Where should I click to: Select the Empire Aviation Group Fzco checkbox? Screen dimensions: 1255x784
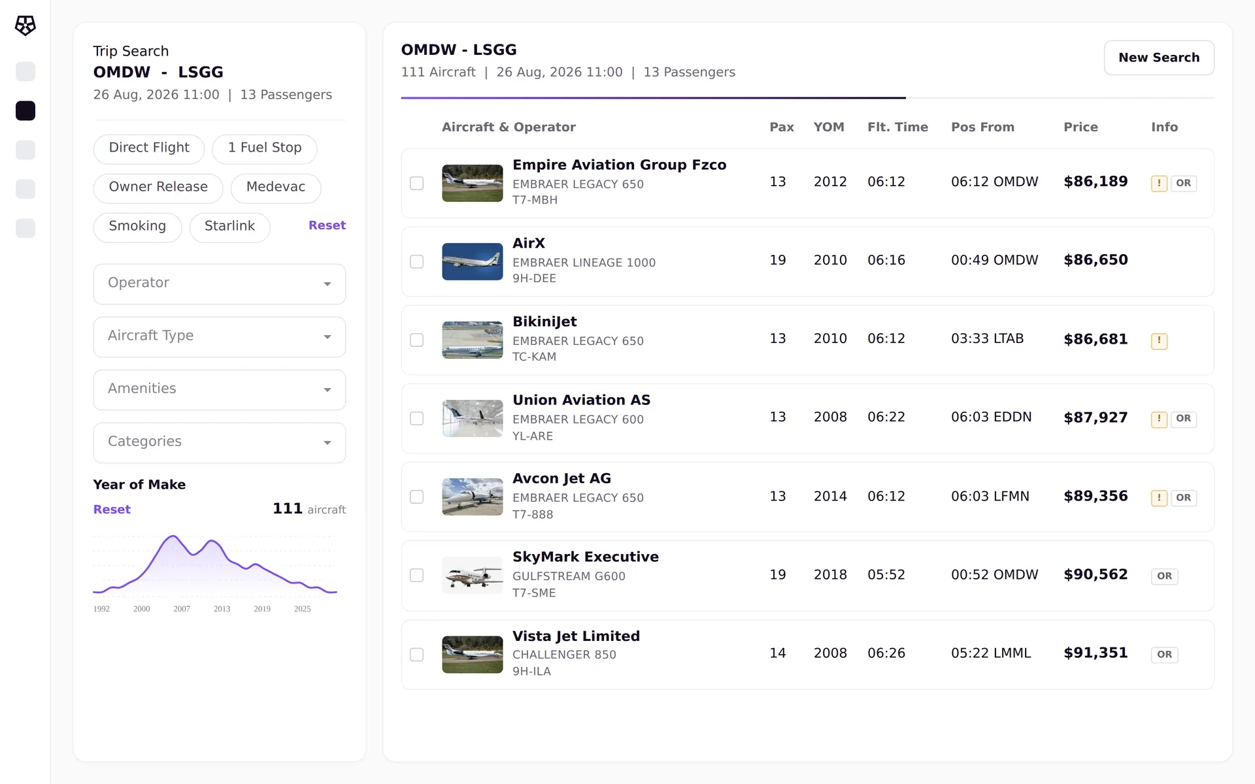[416, 184]
